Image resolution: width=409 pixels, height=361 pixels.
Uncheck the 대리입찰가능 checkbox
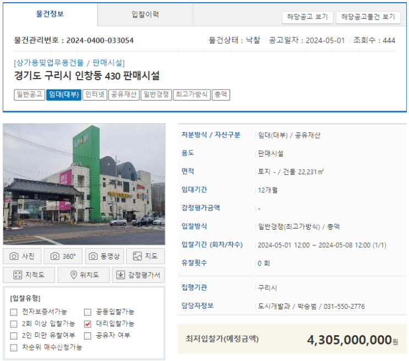tap(88, 324)
